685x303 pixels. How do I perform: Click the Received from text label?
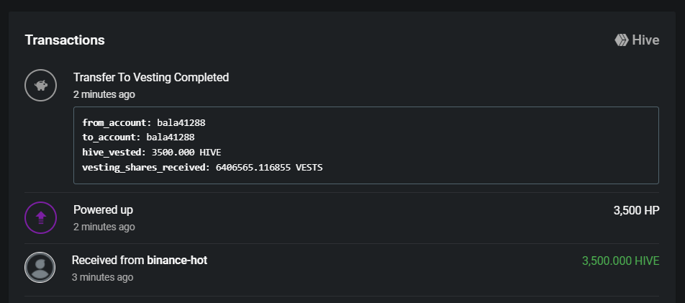coord(108,260)
